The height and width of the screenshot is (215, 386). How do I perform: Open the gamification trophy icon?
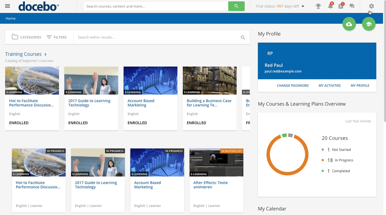(x=318, y=6)
